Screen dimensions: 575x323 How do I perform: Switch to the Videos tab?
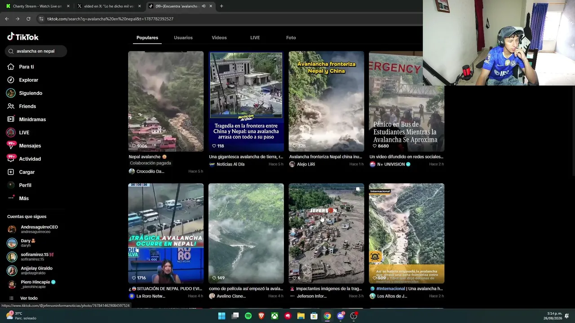tap(219, 38)
